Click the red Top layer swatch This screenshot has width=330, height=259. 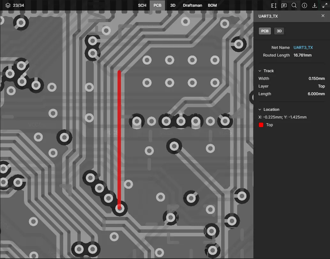(x=261, y=125)
